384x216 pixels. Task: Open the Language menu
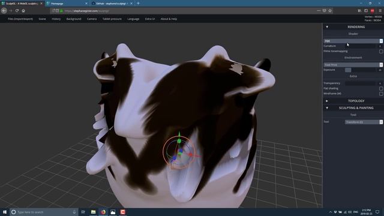(133, 19)
